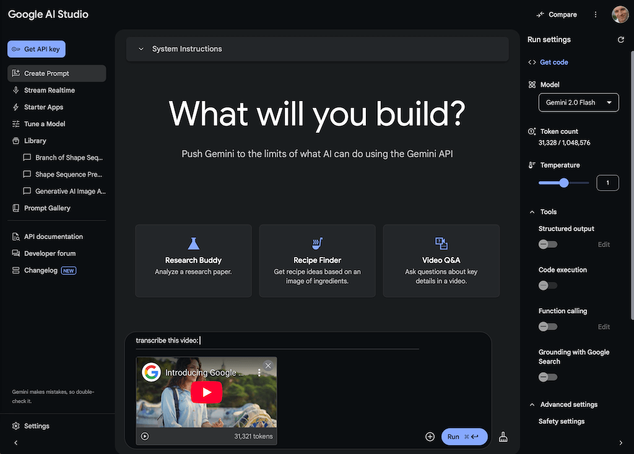
Task: Click the Get API key button
Action: pyautogui.click(x=37, y=49)
